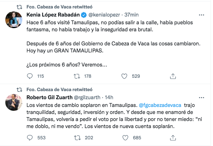Open more options on Kenia's tweet
Screen dimensions: 213x146
[x=201, y=15]
